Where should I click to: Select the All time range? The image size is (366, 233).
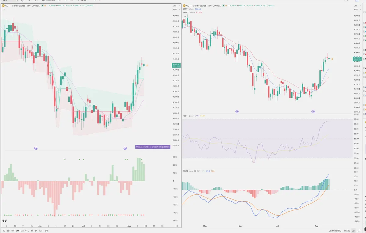point(40,231)
